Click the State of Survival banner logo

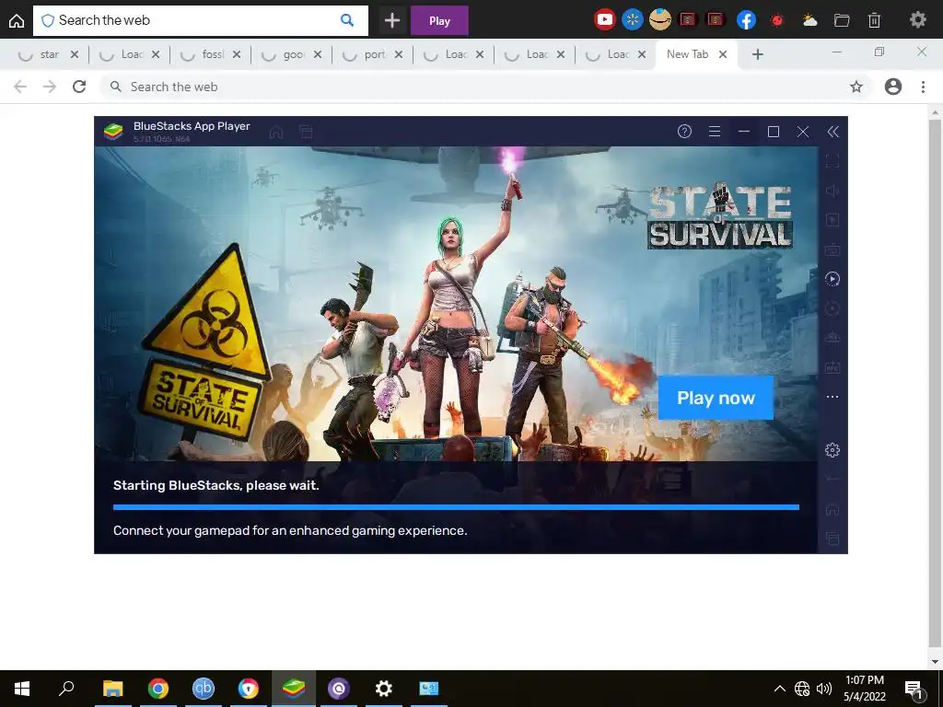tap(720, 216)
